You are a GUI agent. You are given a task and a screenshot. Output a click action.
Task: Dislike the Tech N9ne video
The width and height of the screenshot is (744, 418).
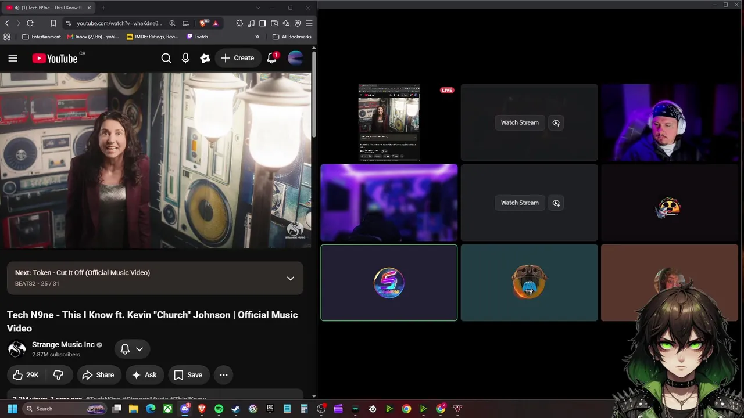pos(58,375)
